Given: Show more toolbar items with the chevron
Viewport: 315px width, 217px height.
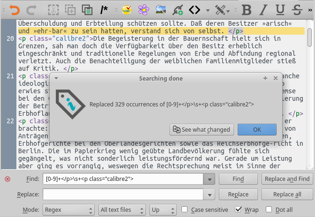Looking at the screenshot, I should pyautogui.click(x=310, y=10).
